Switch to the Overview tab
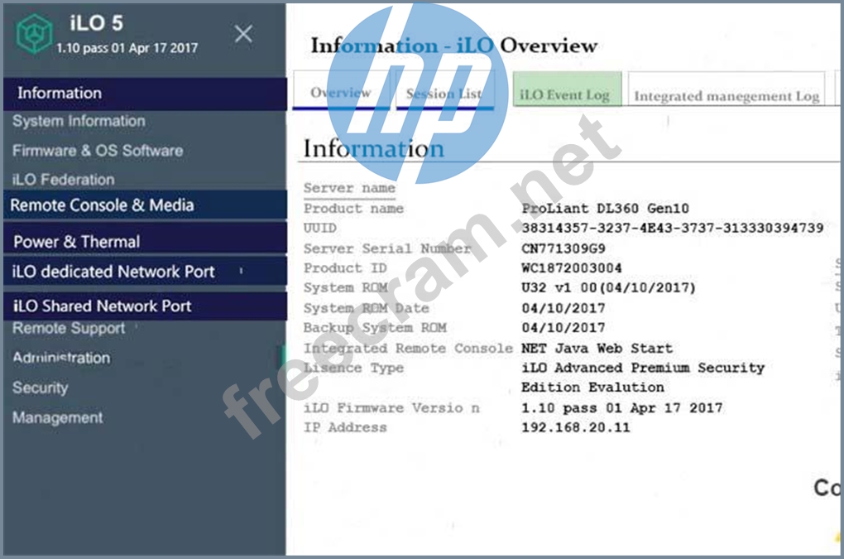Viewport: 844px width, 559px height. tap(341, 92)
